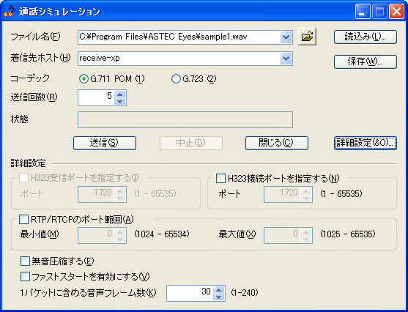Open the 着信先ホスト dropdown arrow
This screenshot has width=408, height=312.
(x=286, y=58)
